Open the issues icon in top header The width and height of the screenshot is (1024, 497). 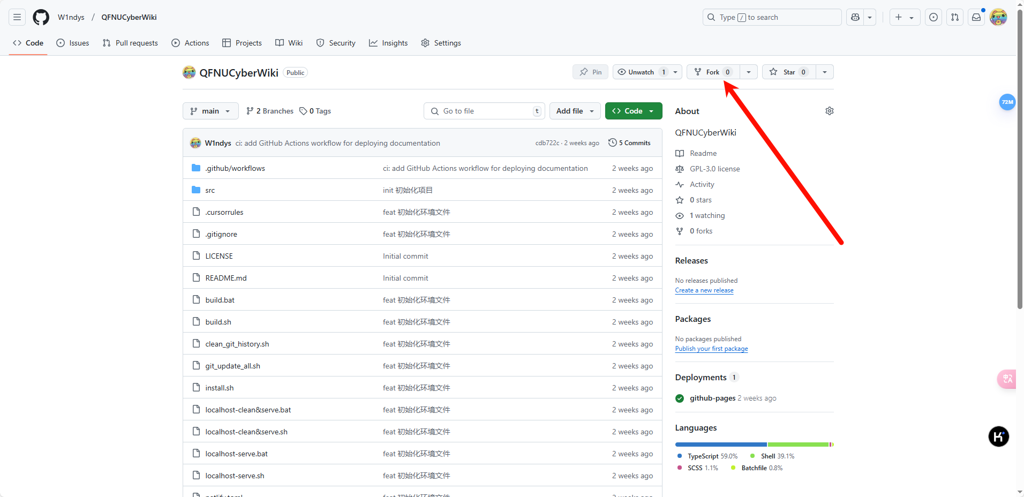[x=933, y=17]
